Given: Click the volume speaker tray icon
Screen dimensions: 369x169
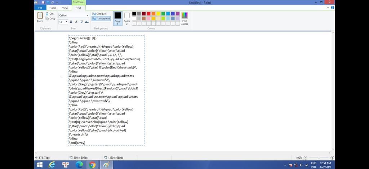Looking at the screenshot, I should point(301,165).
